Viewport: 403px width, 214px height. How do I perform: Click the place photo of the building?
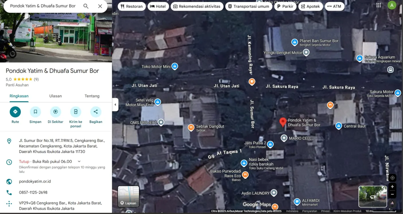56,37
